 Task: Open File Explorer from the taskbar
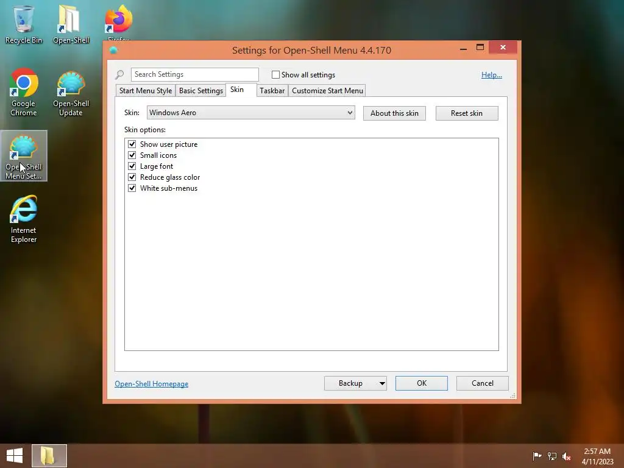[x=49, y=456]
